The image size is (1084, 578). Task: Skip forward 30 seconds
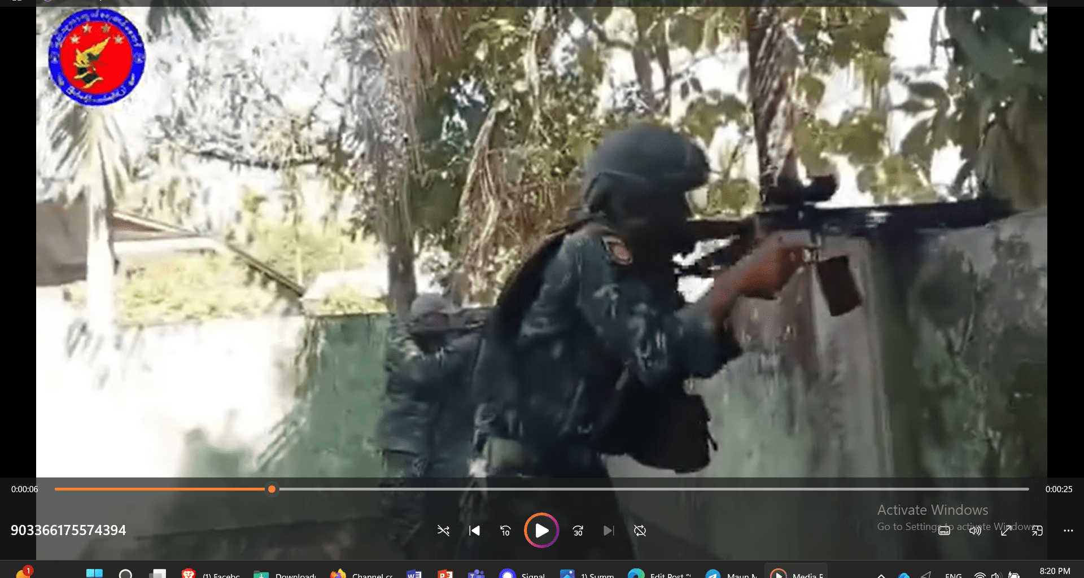(x=578, y=531)
